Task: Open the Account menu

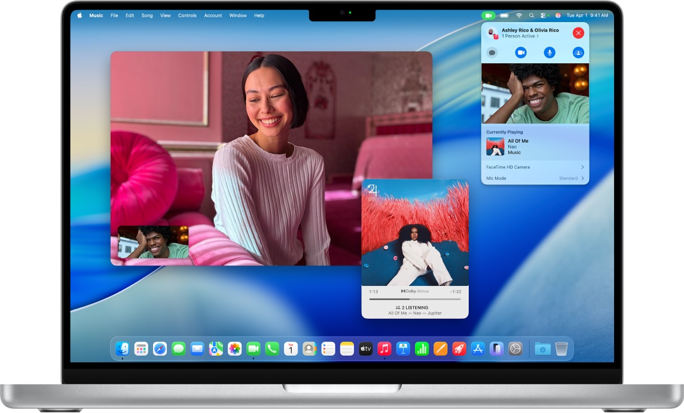Action: pyautogui.click(x=213, y=16)
